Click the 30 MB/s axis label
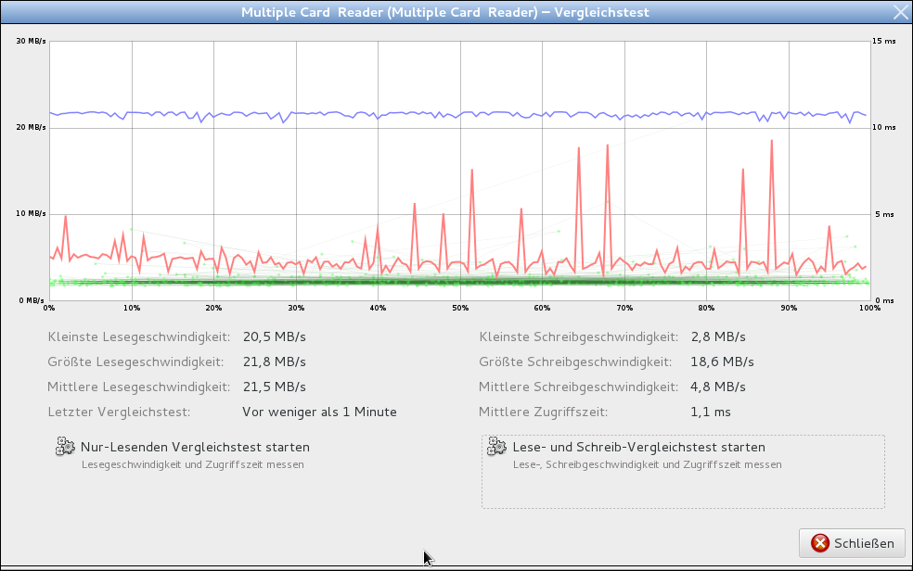The height and width of the screenshot is (571, 913). (32, 41)
